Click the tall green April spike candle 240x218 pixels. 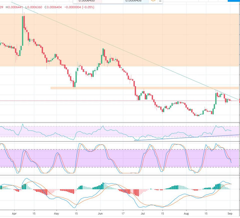(23, 31)
